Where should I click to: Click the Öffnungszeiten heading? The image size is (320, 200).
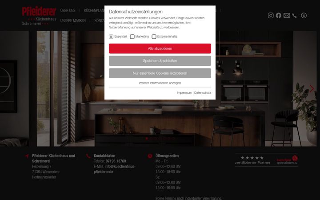pyautogui.click(x=167, y=156)
